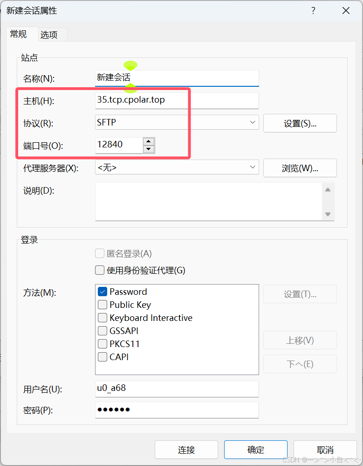Viewport: 363px width, 466px height.
Task: Click the 代理服务器 dropdown chevron arrow
Action: [252, 167]
